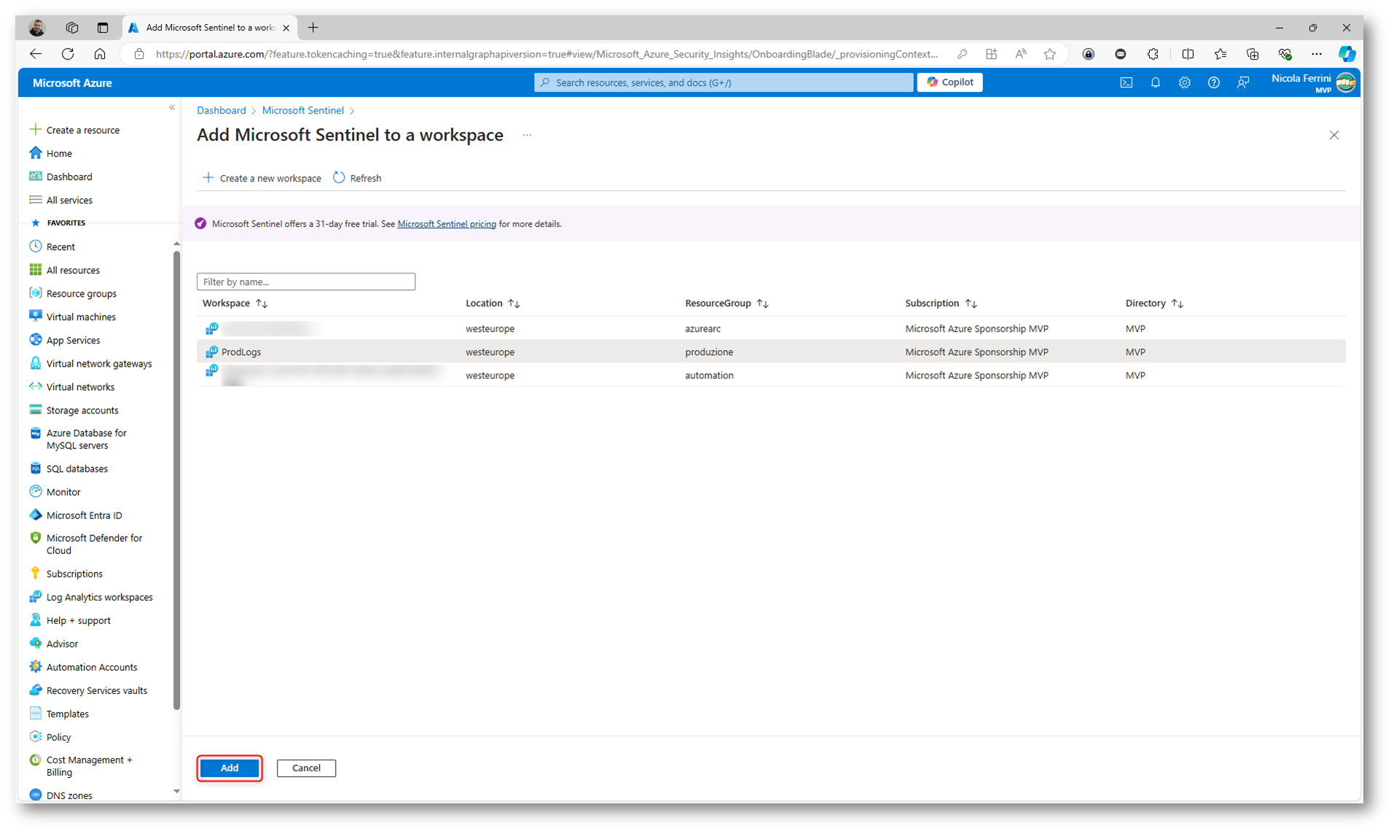Open the help question mark icon
1394x834 pixels.
pos(1213,82)
